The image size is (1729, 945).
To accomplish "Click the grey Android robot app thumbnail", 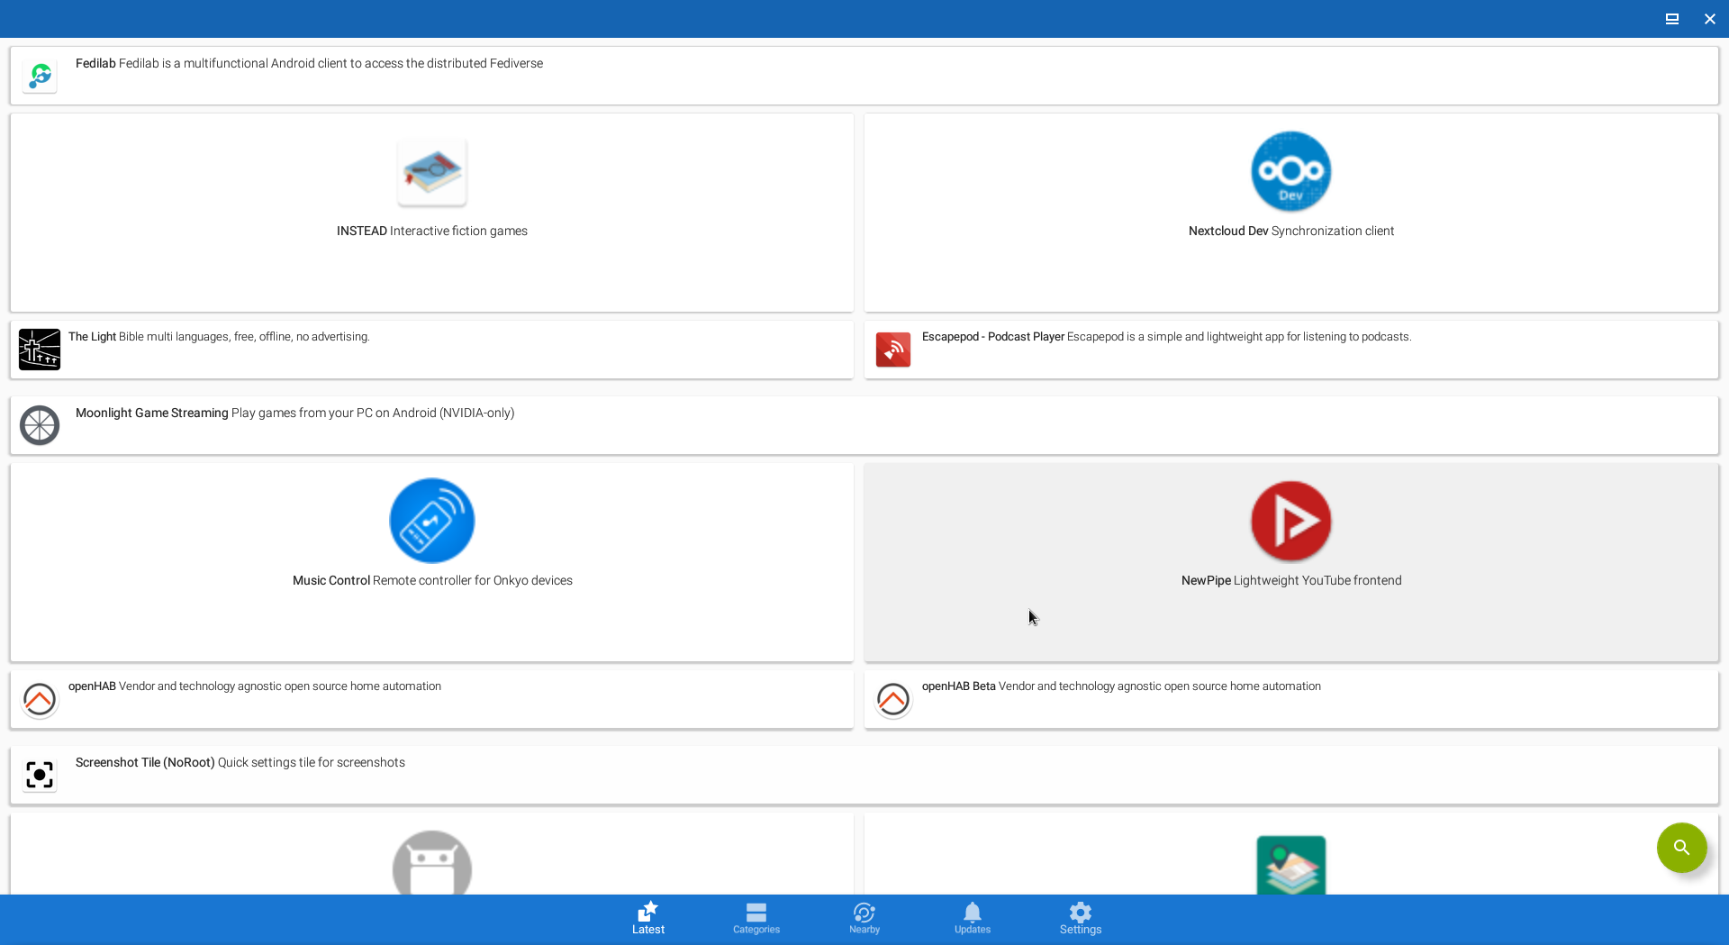I will click(x=432, y=865).
